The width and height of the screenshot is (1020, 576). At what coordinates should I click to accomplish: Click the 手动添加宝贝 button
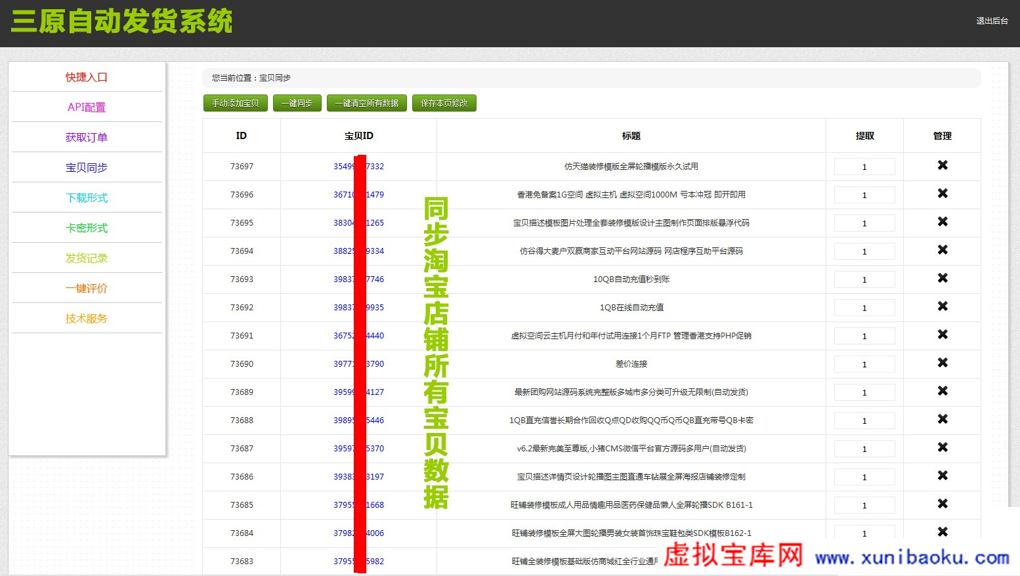coord(236,103)
